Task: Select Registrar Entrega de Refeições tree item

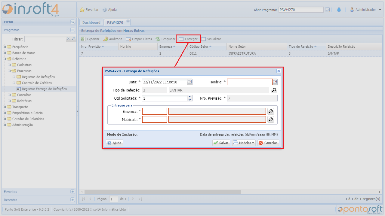Action: pyautogui.click(x=44, y=89)
